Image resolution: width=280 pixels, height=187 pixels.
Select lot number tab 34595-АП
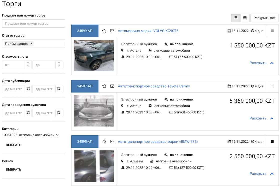pyautogui.click(x=85, y=142)
